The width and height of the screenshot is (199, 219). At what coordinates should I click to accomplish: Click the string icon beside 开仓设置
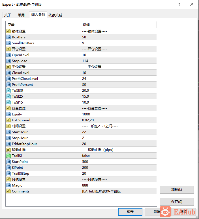[8, 49]
